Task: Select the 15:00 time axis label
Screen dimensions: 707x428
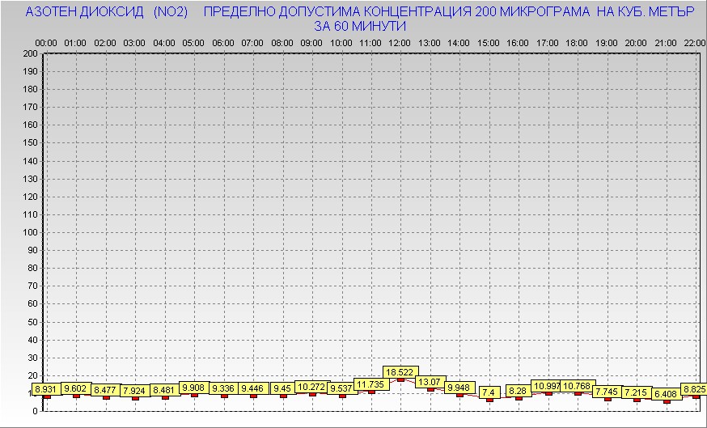Action: point(489,44)
